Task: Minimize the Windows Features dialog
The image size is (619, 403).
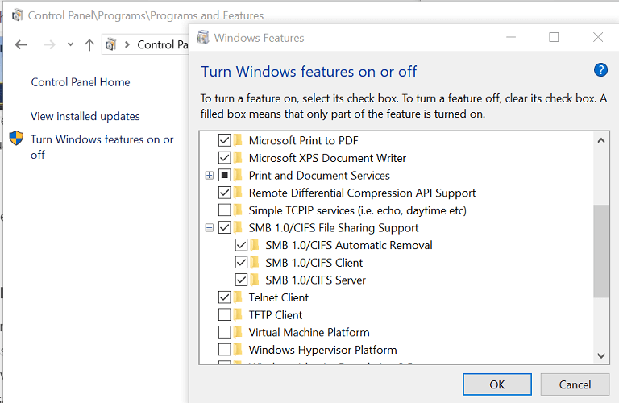Action: pos(511,37)
